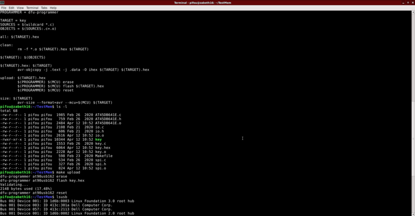The width and height of the screenshot is (415, 216).
Task: Click the terminal window icon in title bar
Action: point(4,3)
